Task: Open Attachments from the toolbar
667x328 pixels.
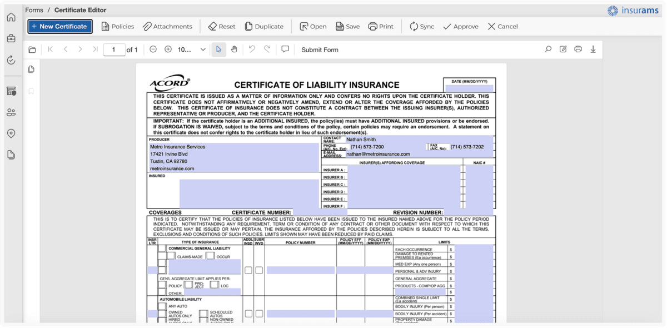Action: pos(167,26)
